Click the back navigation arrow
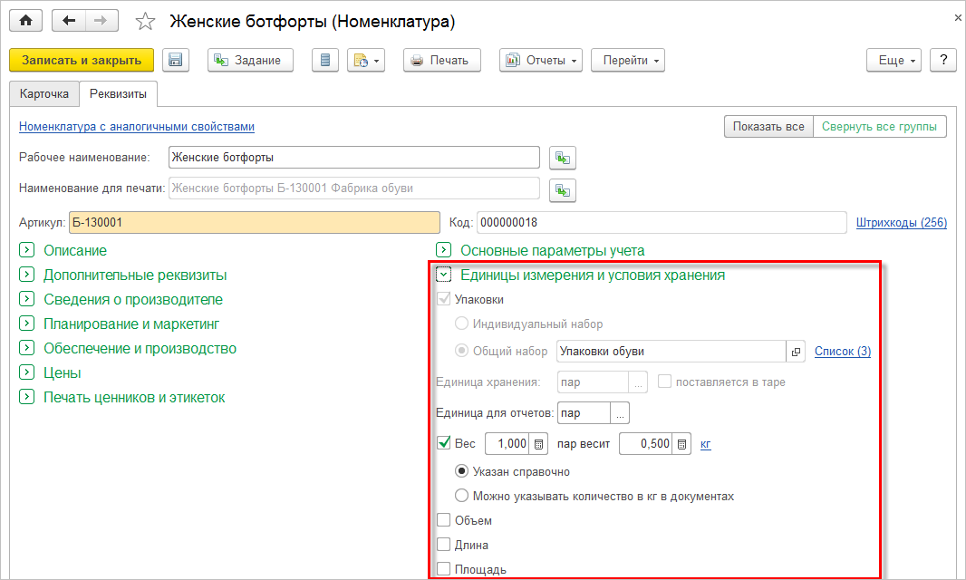966x580 pixels. 69,20
